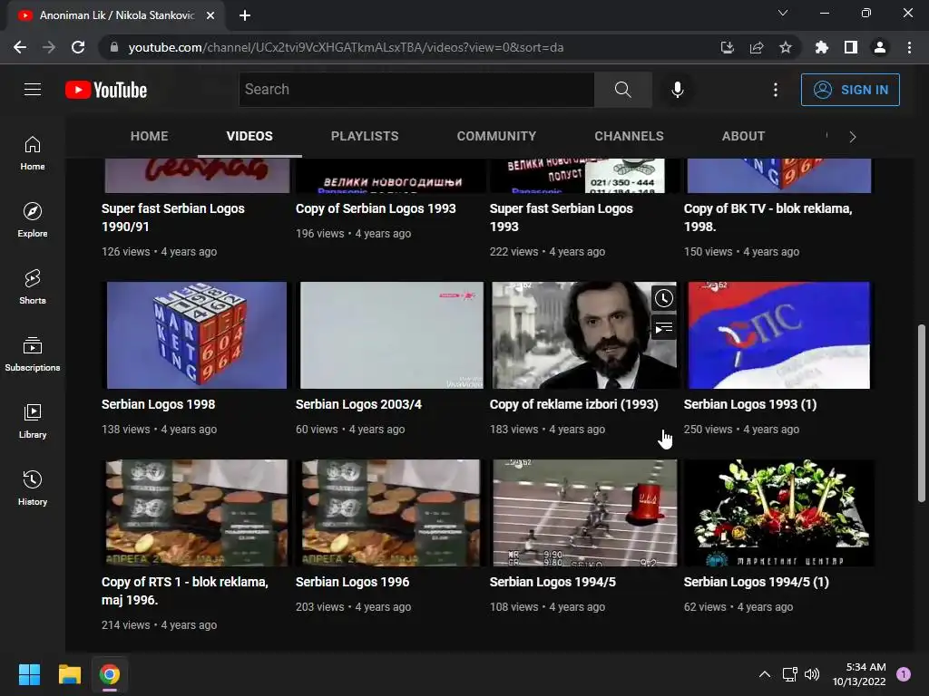Open Subscriptions in sidebar
The height and width of the screenshot is (696, 929).
pyautogui.click(x=33, y=354)
